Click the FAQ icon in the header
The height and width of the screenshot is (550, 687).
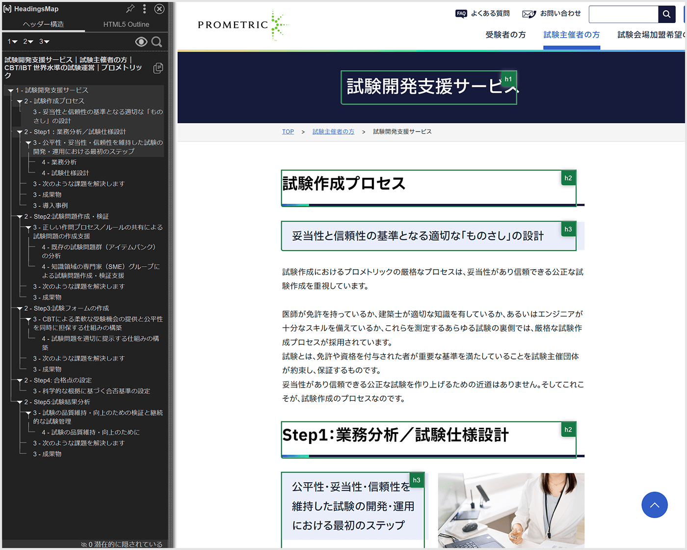point(461,14)
